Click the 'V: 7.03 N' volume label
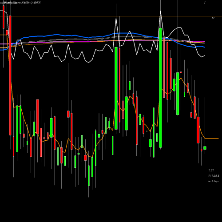Image resolution: width=222 pixels, height=222 pixels. (214, 176)
